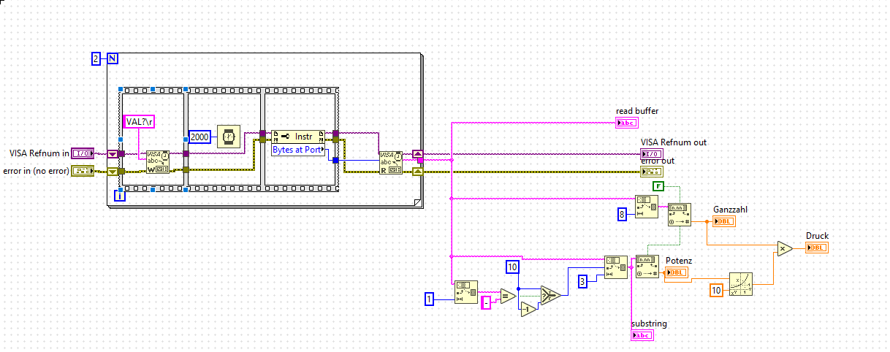Image resolution: width=890 pixels, height=352 pixels.
Task: Select the Ganzzahl DBL indicator terminal
Action: [x=724, y=221]
